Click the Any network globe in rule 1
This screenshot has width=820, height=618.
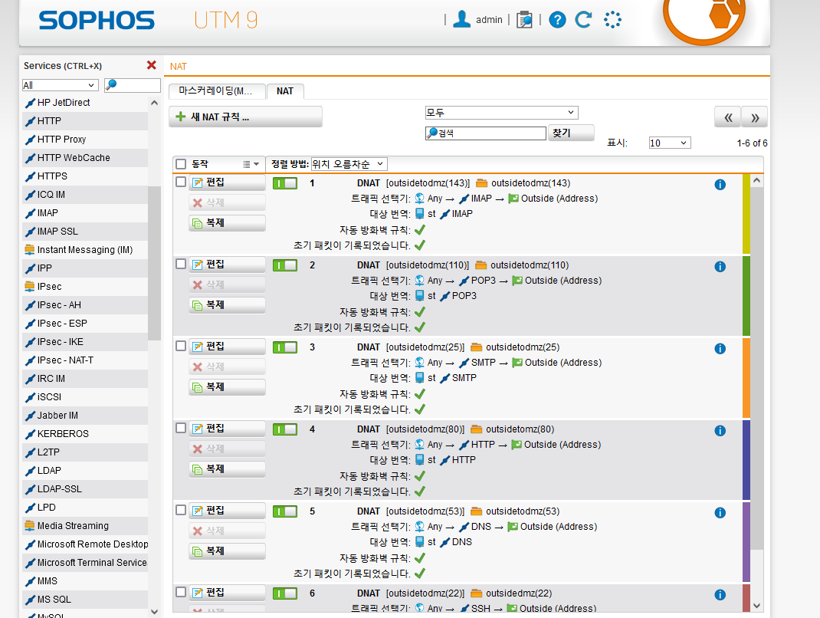click(x=419, y=199)
